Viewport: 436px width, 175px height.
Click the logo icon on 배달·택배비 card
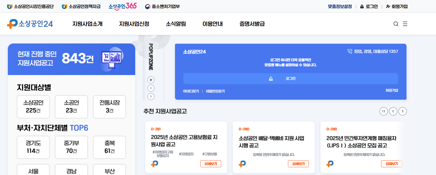[242, 164]
